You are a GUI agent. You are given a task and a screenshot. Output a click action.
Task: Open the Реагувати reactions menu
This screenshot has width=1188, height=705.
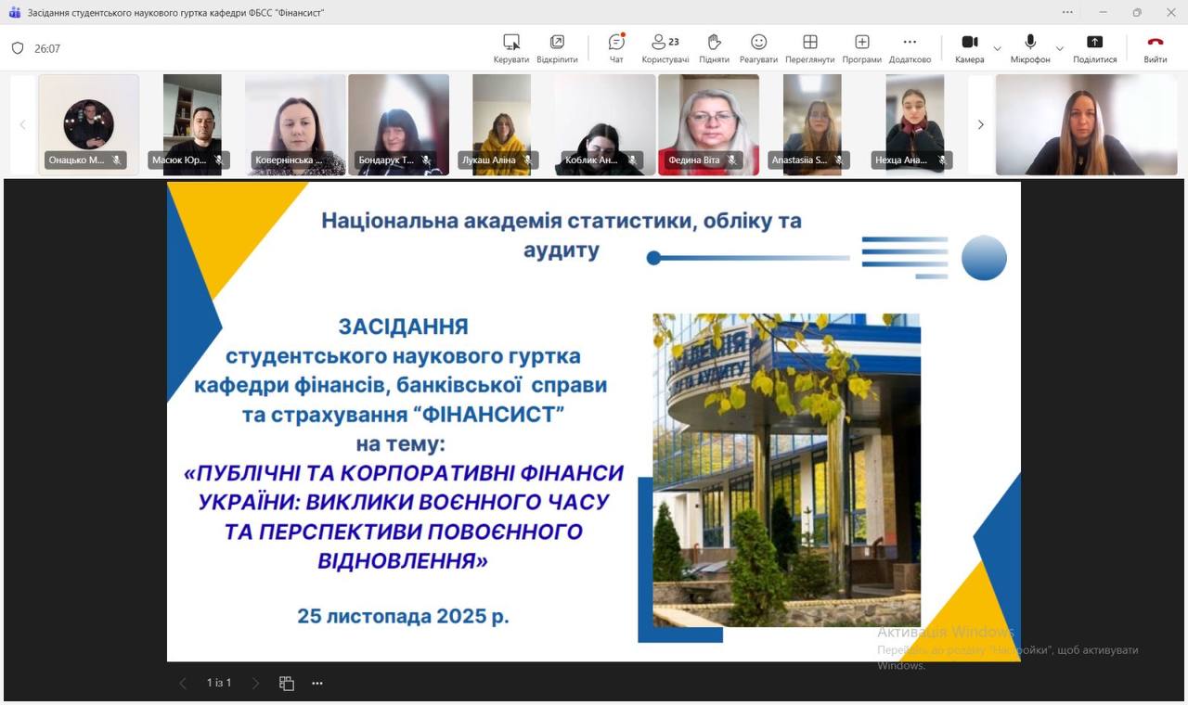tap(758, 47)
